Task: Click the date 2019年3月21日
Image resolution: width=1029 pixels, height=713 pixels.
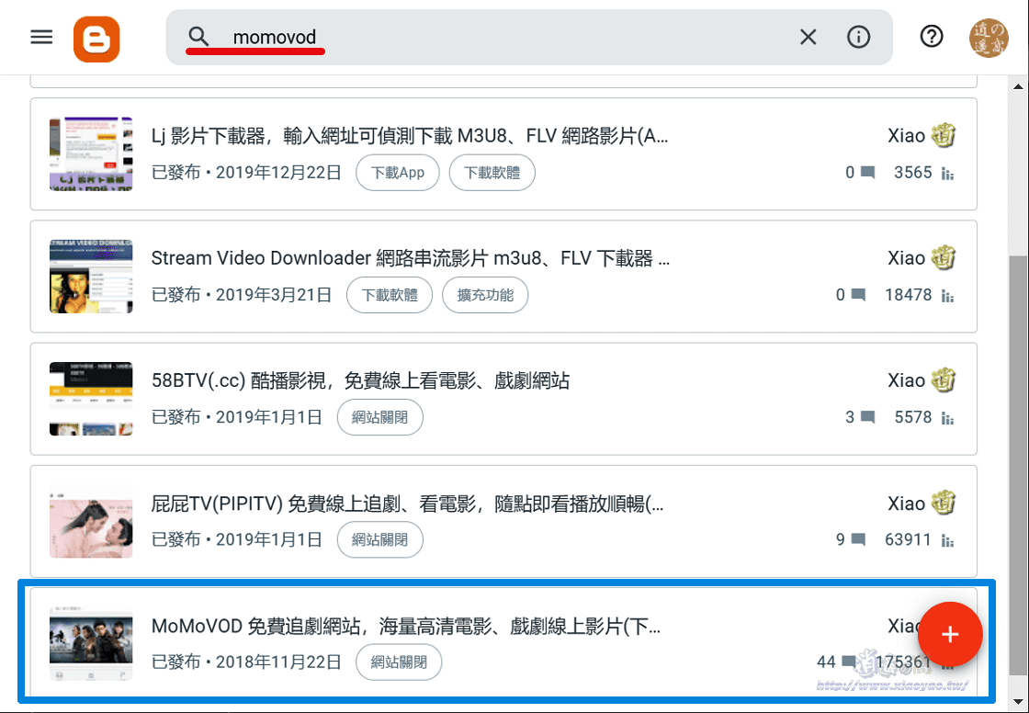Action: tap(275, 295)
